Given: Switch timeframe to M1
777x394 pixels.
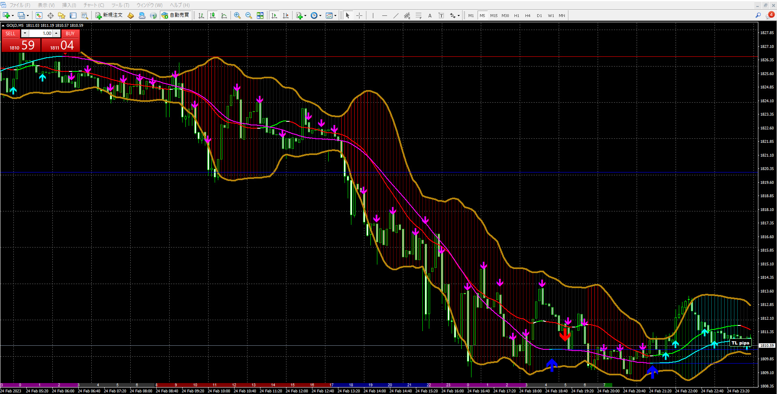Looking at the screenshot, I should [471, 15].
